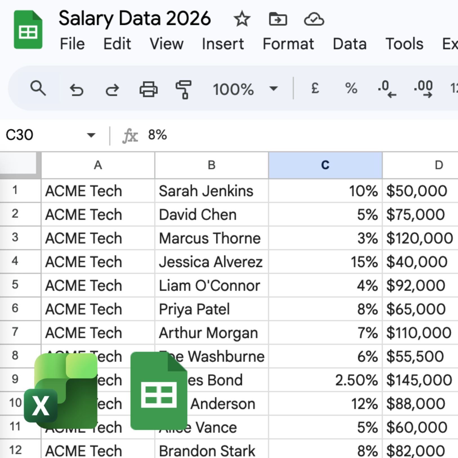This screenshot has width=458, height=458.
Task: Open the Format menu
Action: 288,44
